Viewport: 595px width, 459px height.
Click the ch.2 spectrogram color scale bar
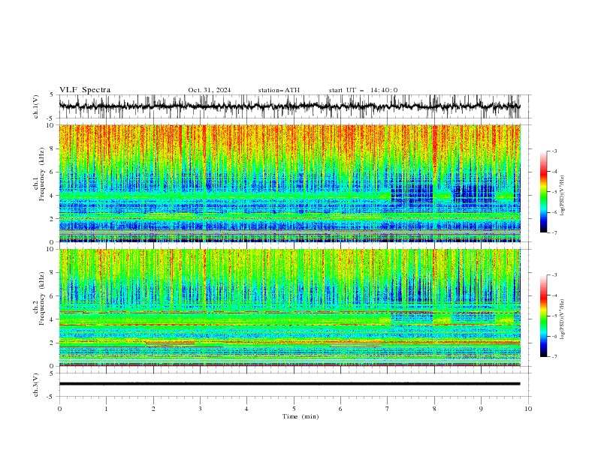544,316
